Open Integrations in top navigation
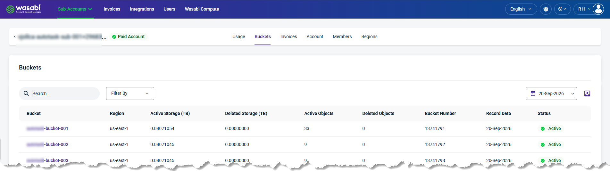The width and height of the screenshot is (610, 171). 142,9
